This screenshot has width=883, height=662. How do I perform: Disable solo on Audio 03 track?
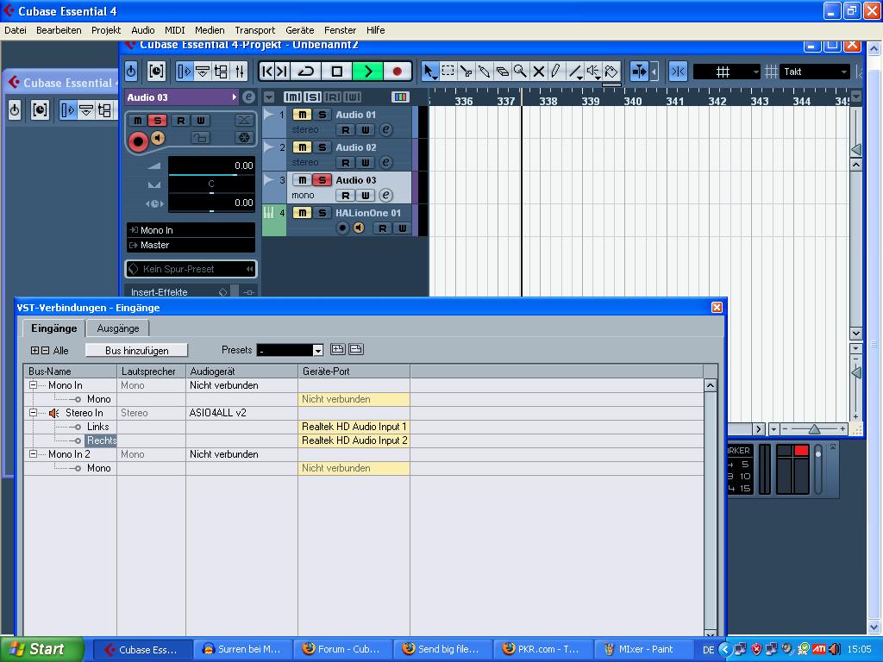click(x=323, y=180)
